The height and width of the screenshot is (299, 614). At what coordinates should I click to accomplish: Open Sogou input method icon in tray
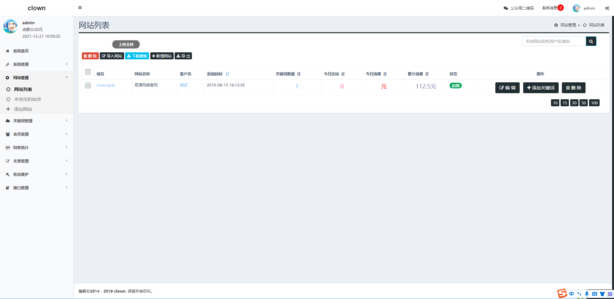[x=562, y=293]
